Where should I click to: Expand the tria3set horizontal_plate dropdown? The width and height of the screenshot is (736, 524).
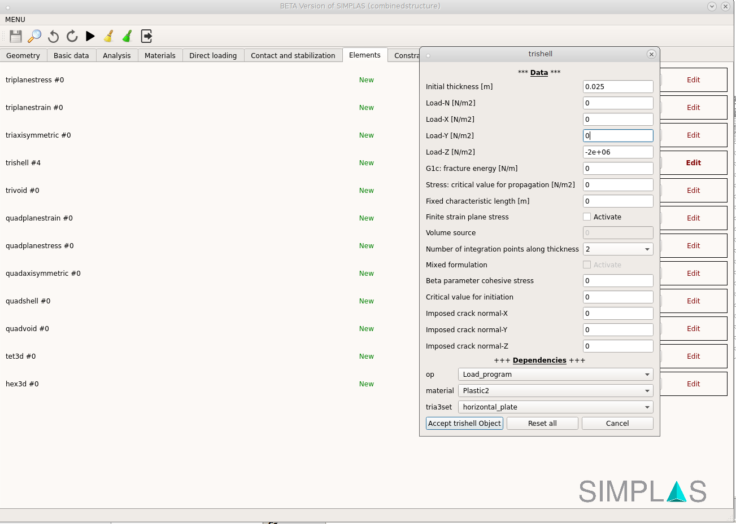(555, 407)
